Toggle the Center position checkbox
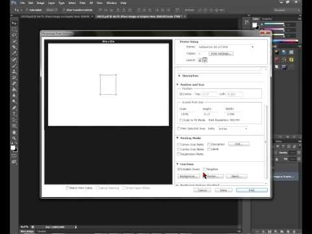 (181, 94)
